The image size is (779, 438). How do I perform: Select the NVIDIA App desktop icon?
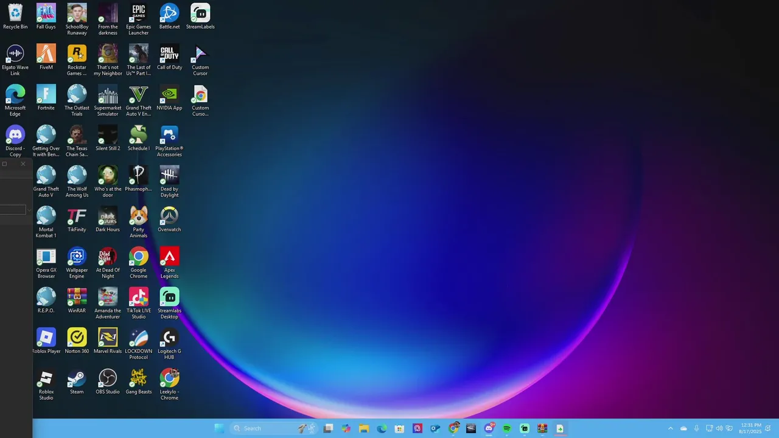[169, 97]
